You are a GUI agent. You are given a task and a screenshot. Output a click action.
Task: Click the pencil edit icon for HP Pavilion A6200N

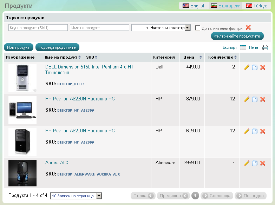[x=246, y=131]
